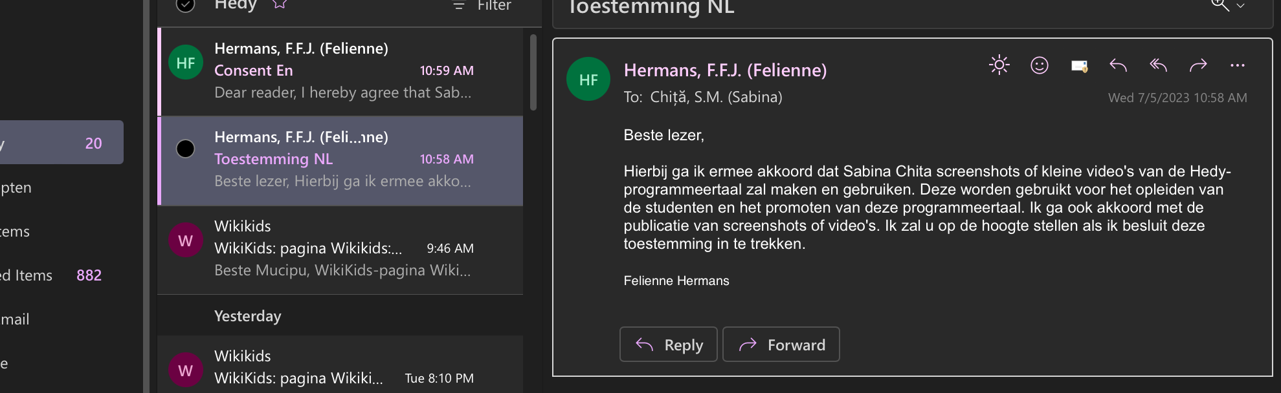Image resolution: width=1281 pixels, height=393 pixels.
Task: Click the reply arrow icon in message toolbar
Action: click(1118, 65)
